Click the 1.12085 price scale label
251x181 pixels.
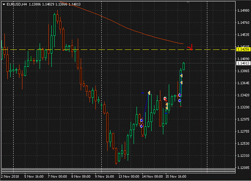pos(242,167)
